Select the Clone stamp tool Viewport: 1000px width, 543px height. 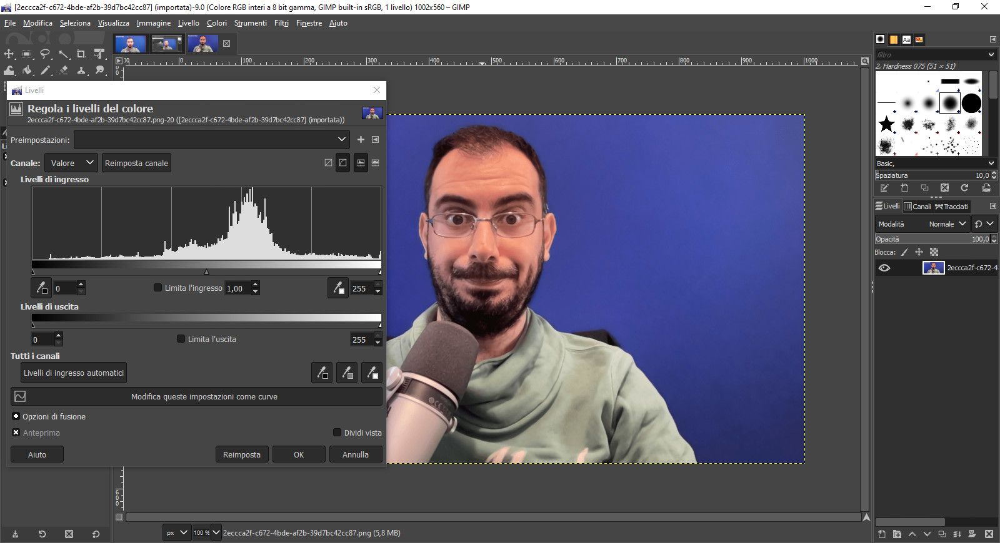point(81,71)
